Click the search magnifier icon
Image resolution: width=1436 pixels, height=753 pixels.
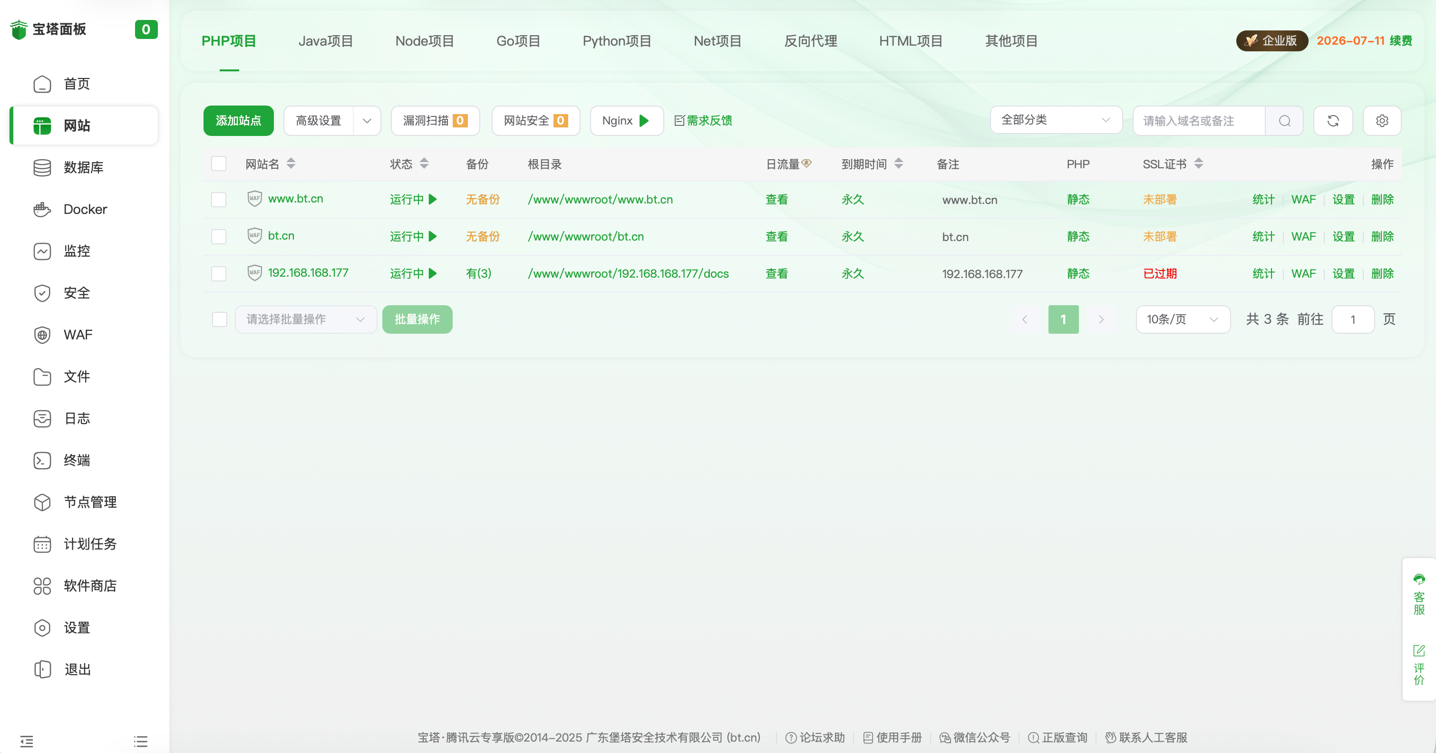pos(1284,120)
